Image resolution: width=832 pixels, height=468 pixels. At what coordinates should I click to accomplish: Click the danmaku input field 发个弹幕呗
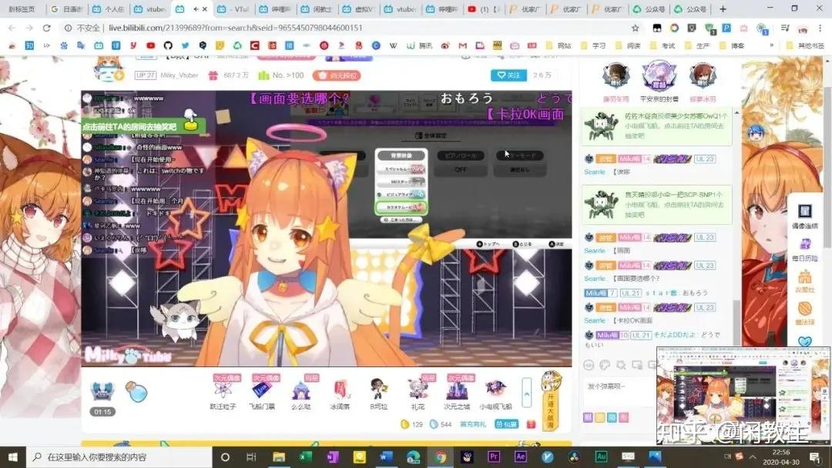[619, 393]
